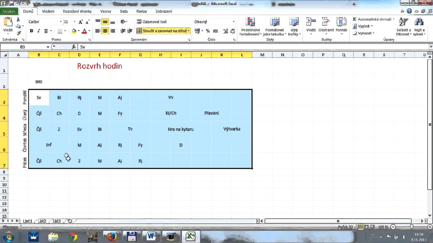Click the Insert Worksheet tab icon
Viewport: 433px width, 243px height.
click(x=70, y=221)
